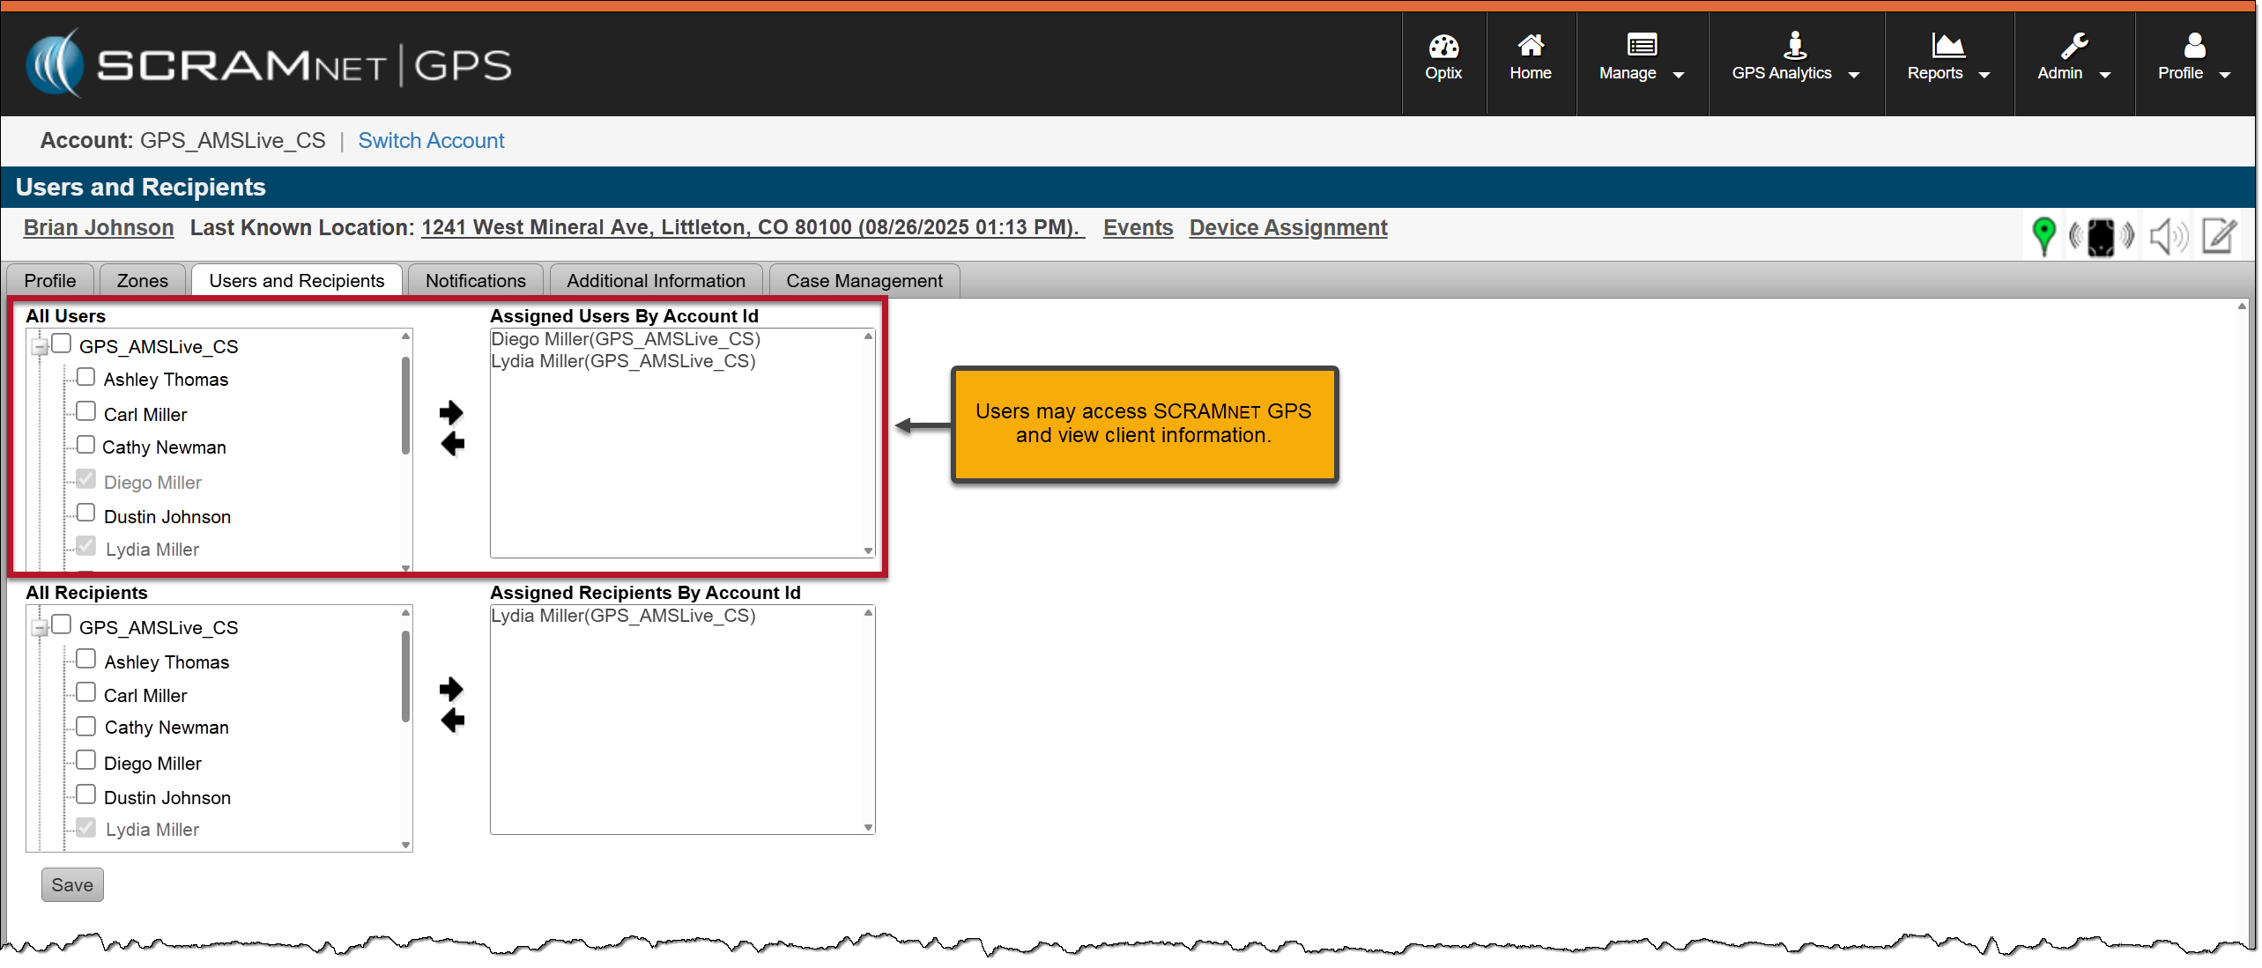Collapse GPS_AMSLive_CS tree in All Users
The width and height of the screenshot is (2262, 968).
[40, 347]
